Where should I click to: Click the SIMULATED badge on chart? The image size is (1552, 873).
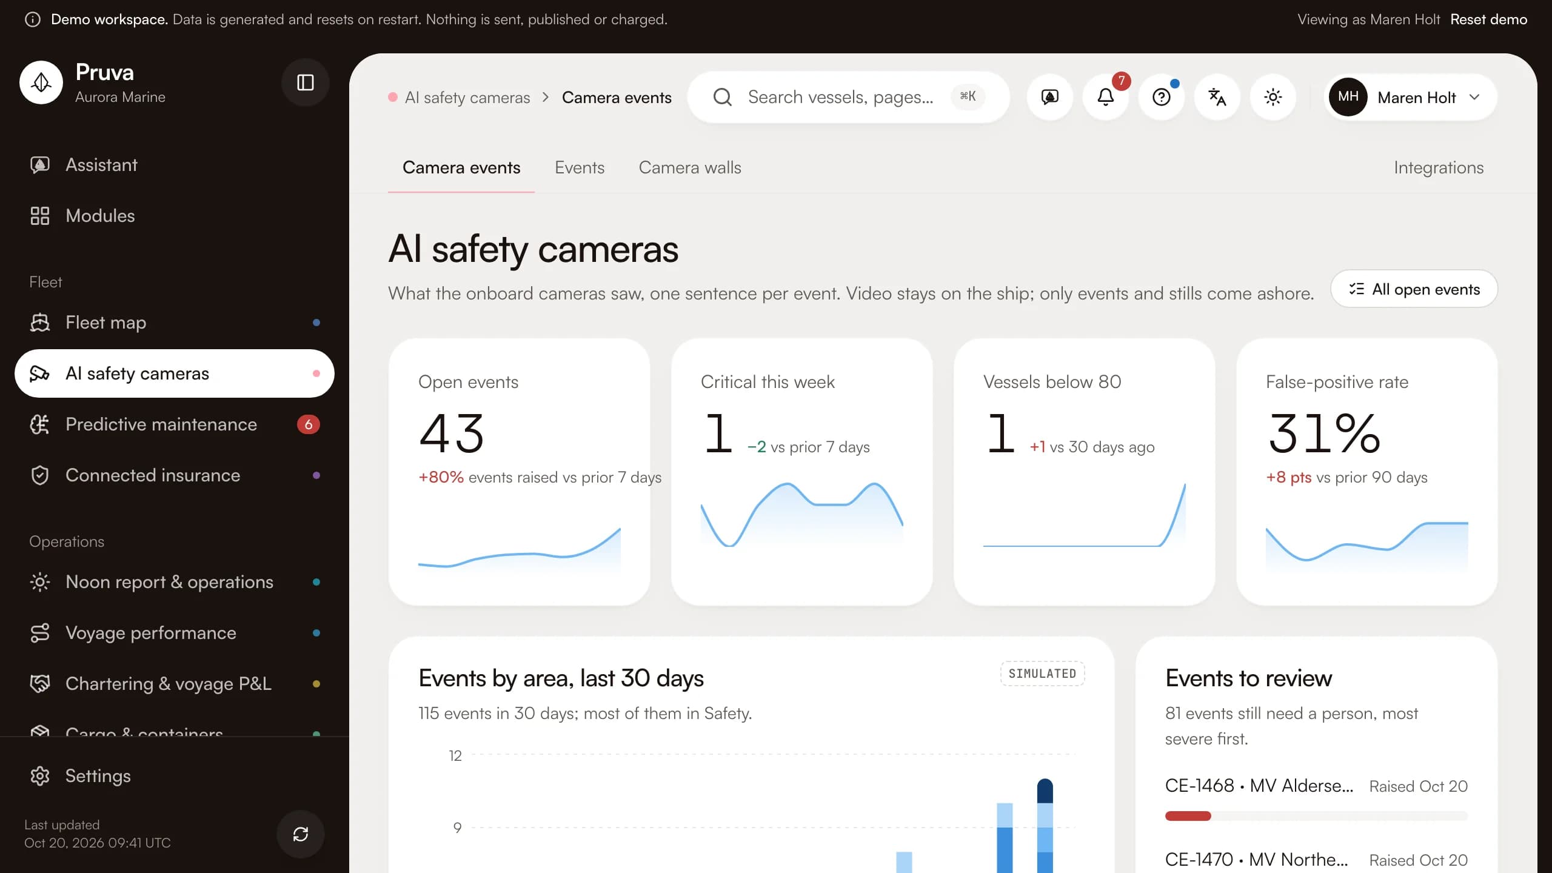click(x=1042, y=674)
